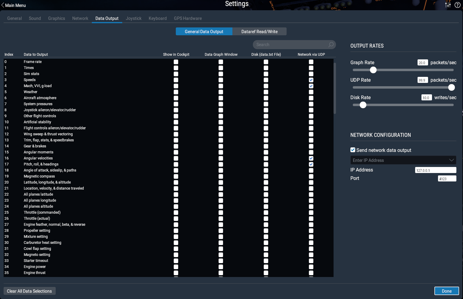Expand the Enter IP Address dropdown
Screen dimensions: 463x299
coord(451,160)
